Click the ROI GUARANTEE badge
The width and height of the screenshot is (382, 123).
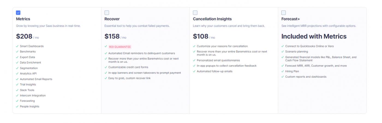coord(120,47)
